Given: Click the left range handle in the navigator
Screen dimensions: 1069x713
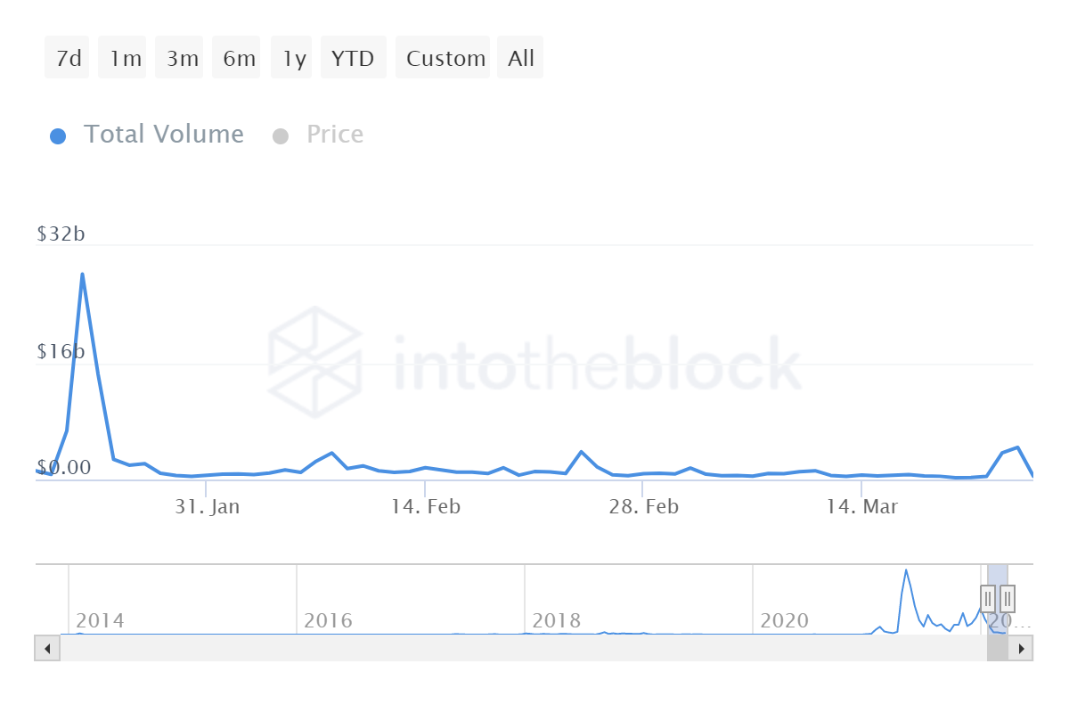Looking at the screenshot, I should tap(988, 598).
